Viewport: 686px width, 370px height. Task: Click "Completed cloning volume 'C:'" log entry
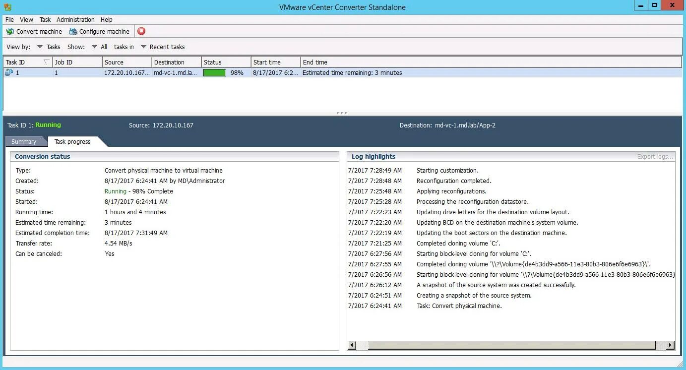tap(458, 244)
